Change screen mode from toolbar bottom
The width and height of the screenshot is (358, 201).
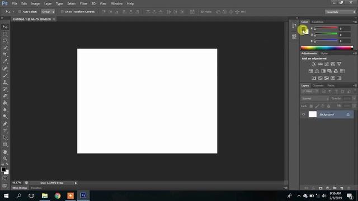[x=5, y=185]
